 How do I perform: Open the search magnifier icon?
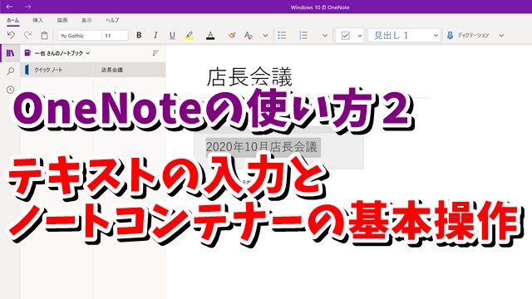coord(11,71)
